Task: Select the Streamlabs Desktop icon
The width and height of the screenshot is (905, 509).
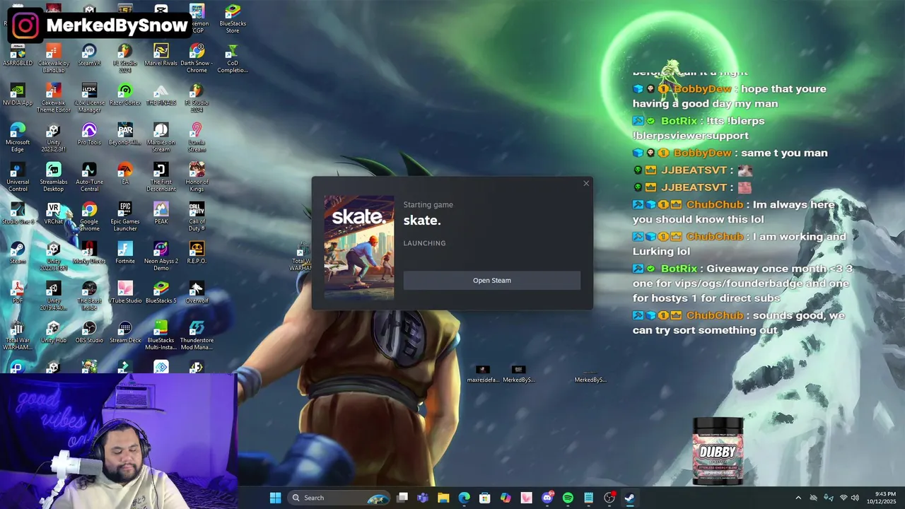Action: pos(53,177)
